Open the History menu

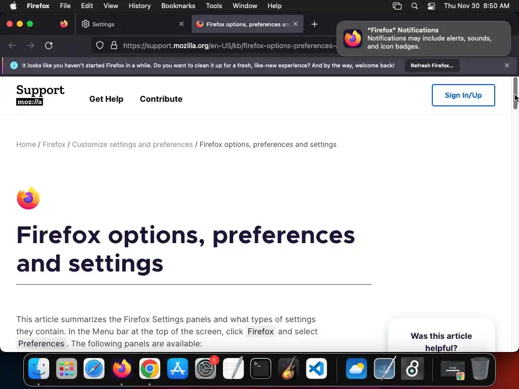(x=140, y=6)
